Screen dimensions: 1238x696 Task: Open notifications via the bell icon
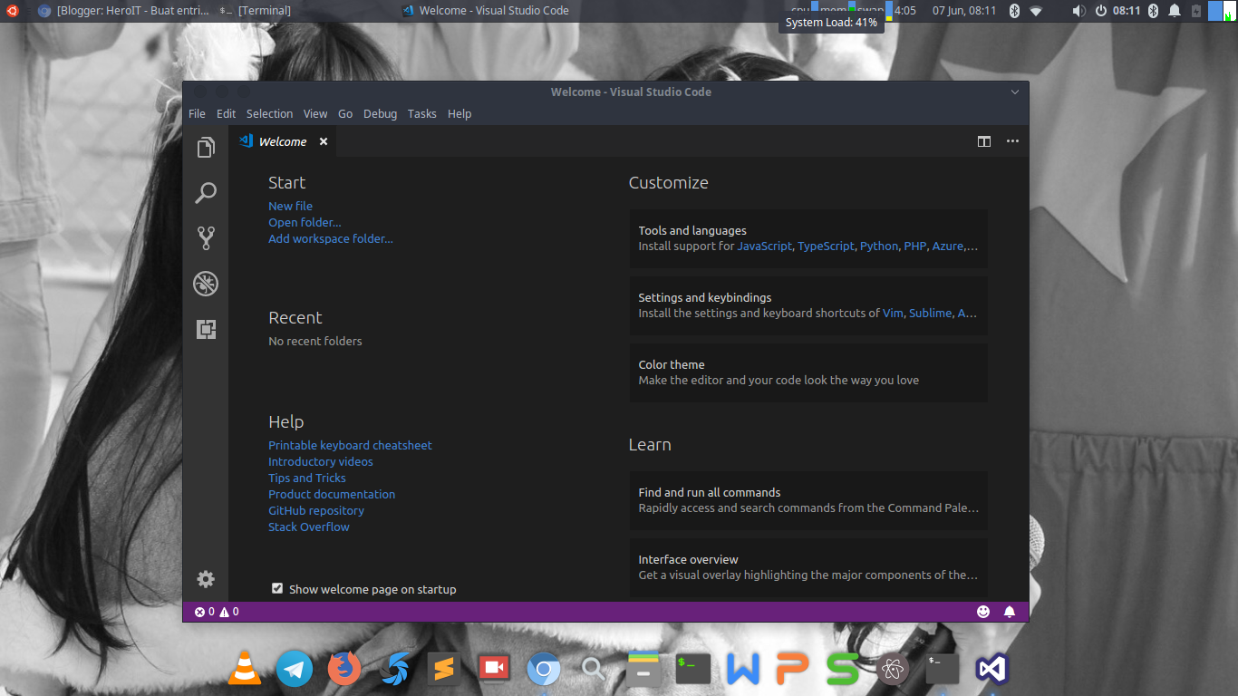1010,612
